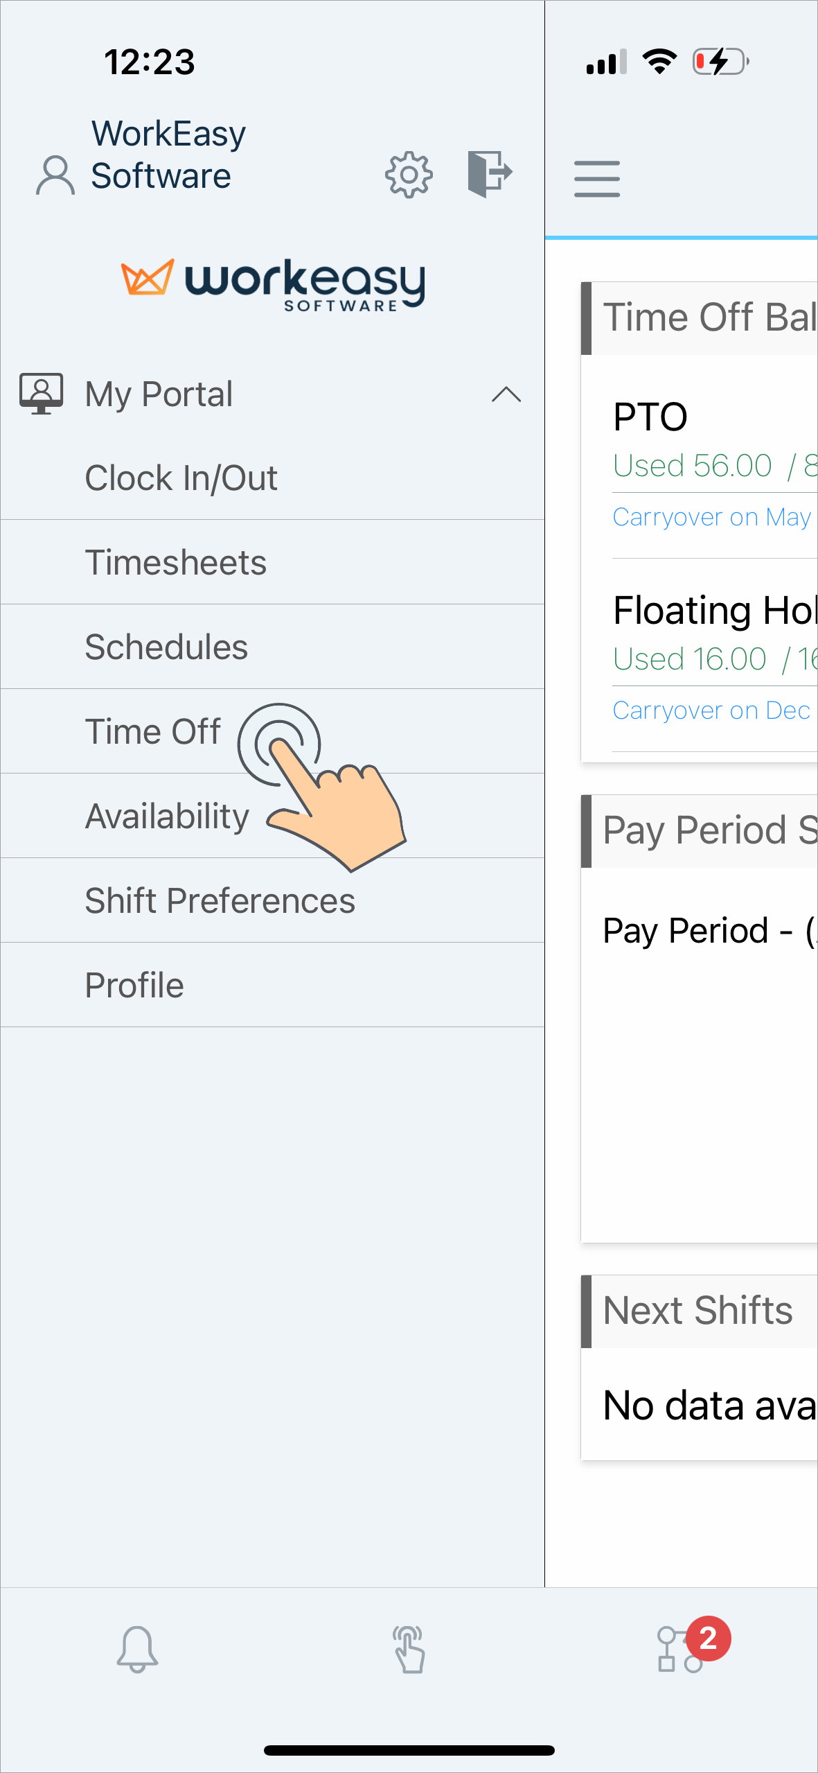Click the My Portal monitor icon
This screenshot has height=1773, width=818.
pyautogui.click(x=41, y=394)
